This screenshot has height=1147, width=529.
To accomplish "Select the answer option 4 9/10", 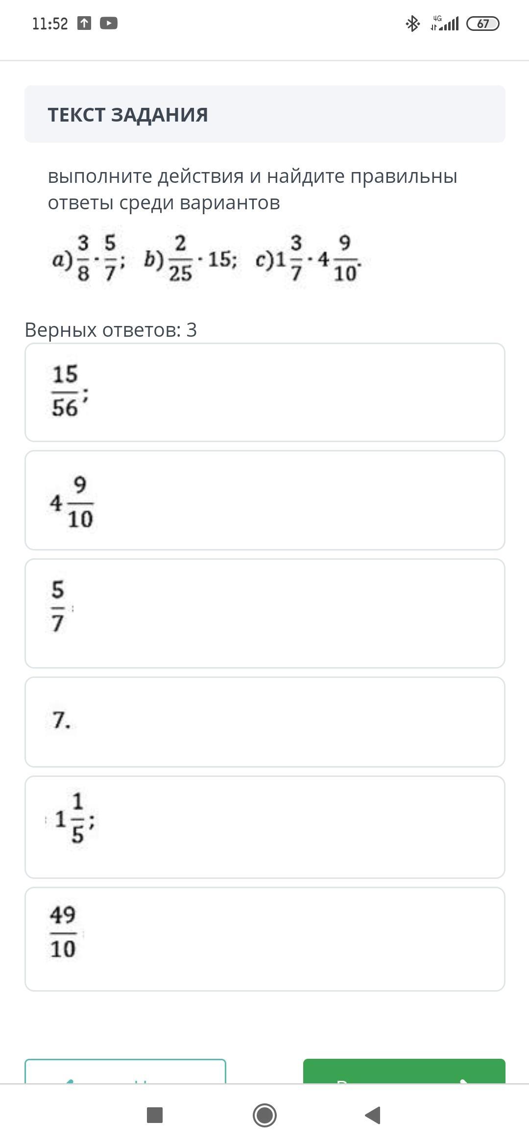I will tap(264, 500).
